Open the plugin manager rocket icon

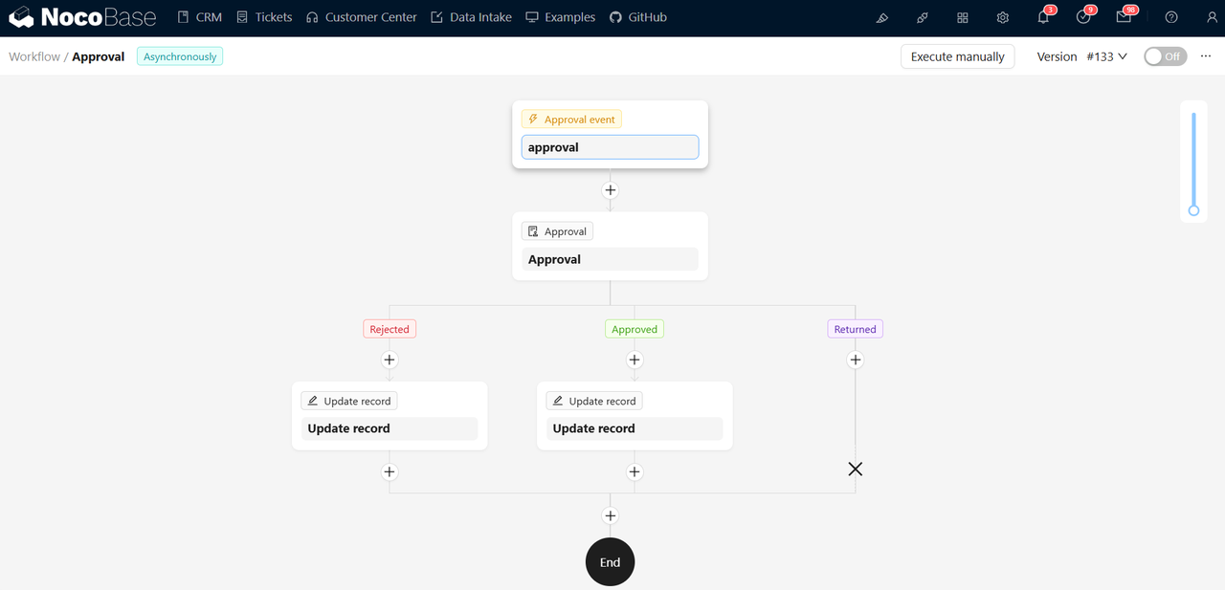[x=923, y=17]
